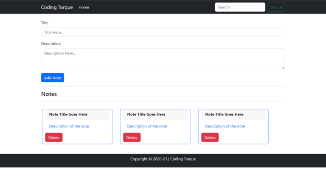Delete the rightmost note
The width and height of the screenshot is (326, 183).
(210, 138)
